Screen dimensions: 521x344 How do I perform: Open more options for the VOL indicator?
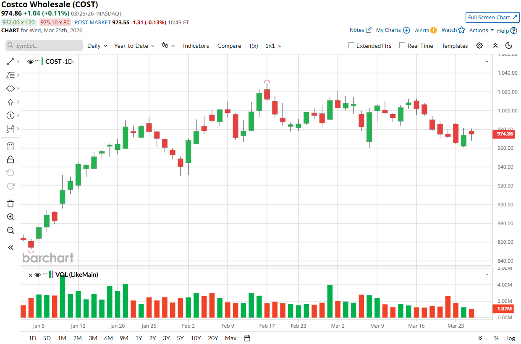(45, 274)
